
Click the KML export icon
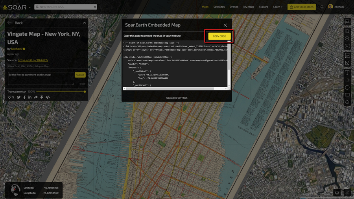(x=347, y=22)
